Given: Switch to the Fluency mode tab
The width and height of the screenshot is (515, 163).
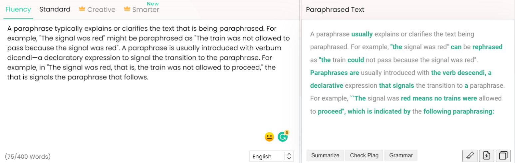Looking at the screenshot, I should coord(18,9).
